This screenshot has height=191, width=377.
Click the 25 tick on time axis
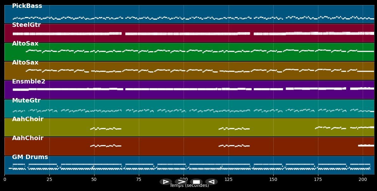click(x=49, y=179)
